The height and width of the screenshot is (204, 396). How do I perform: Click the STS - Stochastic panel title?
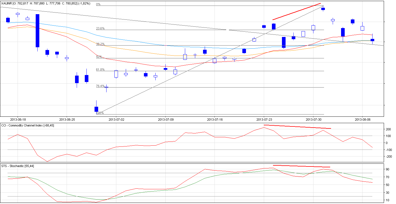[x=18, y=166]
